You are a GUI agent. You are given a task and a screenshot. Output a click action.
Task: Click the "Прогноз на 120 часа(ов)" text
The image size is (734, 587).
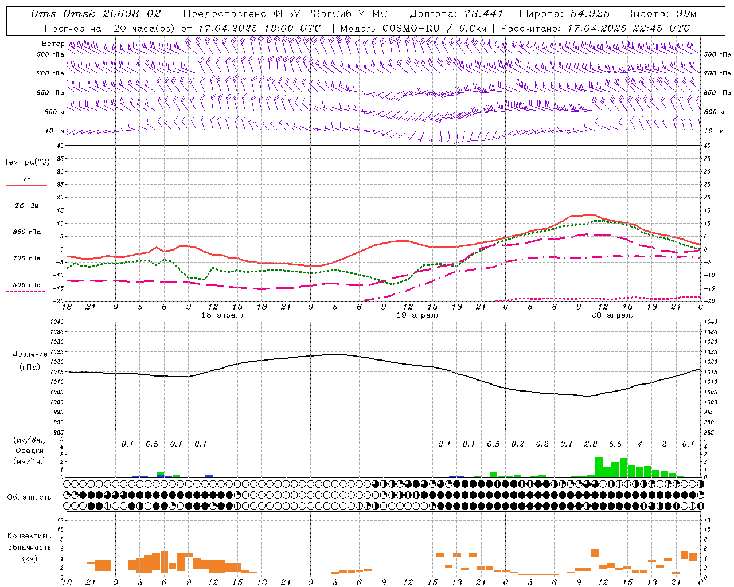[111, 28]
